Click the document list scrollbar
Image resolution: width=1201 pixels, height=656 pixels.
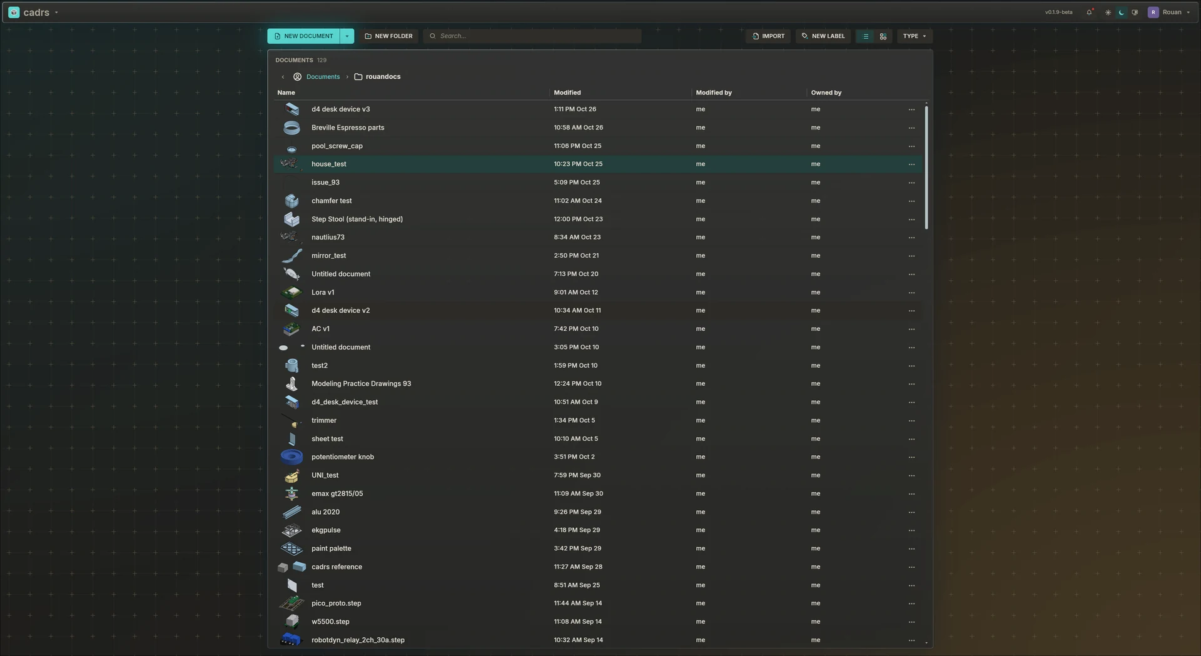[926, 167]
